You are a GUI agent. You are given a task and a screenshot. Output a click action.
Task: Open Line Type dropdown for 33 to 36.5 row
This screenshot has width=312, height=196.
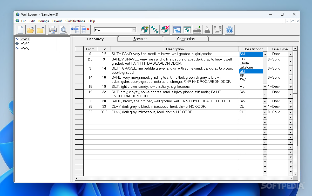pos(290,112)
